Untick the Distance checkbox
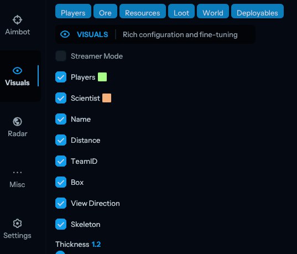297x254 pixels. [x=61, y=140]
